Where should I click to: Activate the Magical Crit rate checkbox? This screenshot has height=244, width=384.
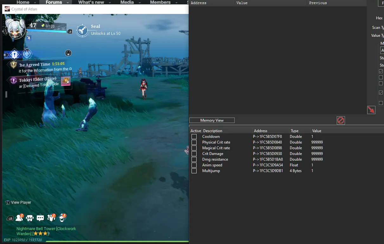(194, 148)
